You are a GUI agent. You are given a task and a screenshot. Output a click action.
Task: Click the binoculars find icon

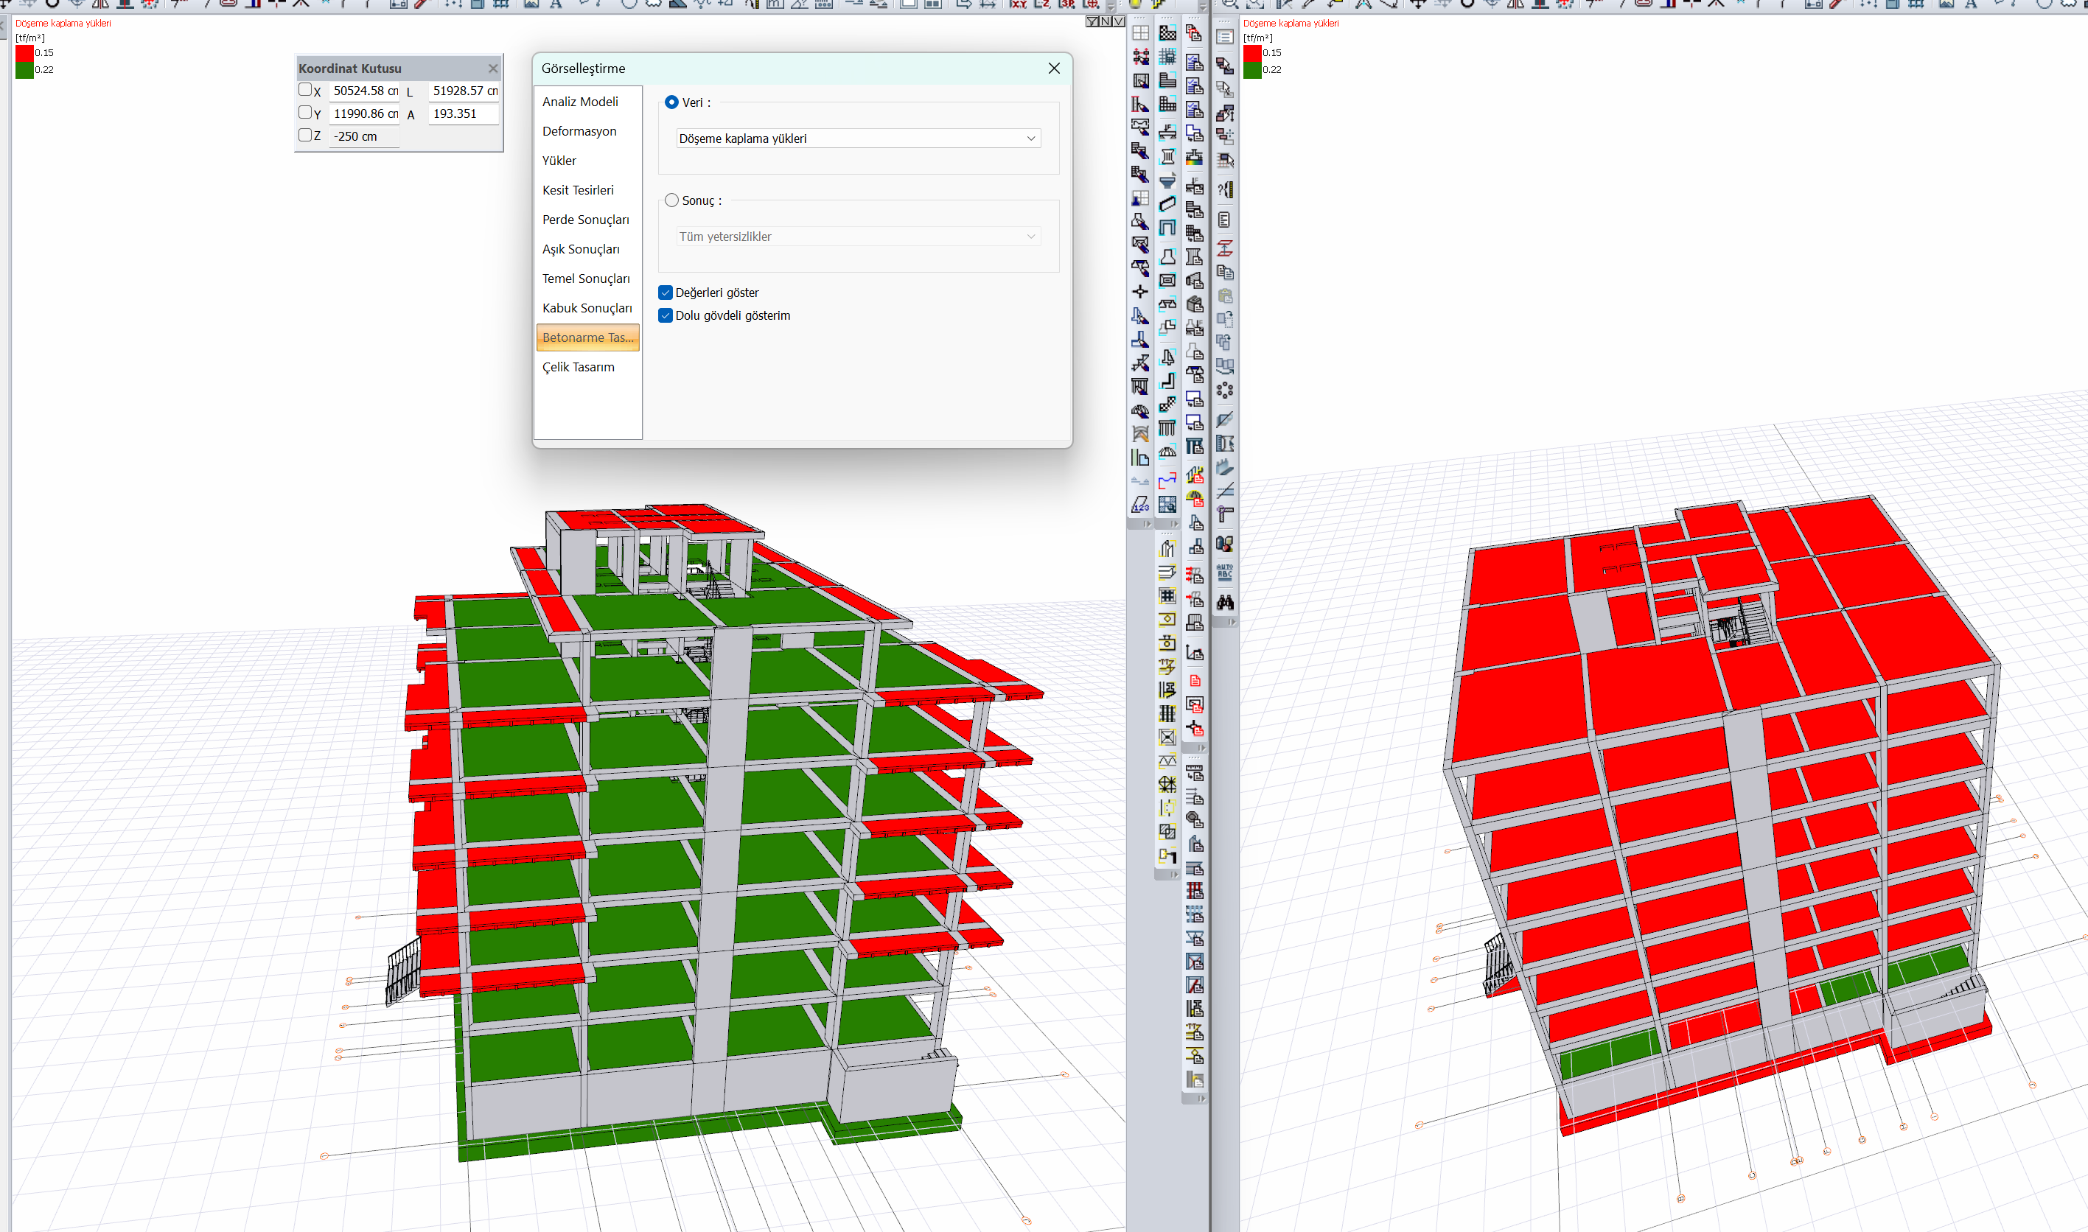pyautogui.click(x=1225, y=602)
